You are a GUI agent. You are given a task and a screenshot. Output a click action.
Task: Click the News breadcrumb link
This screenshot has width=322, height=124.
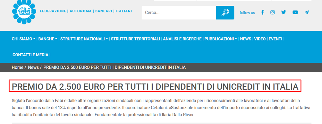(33, 67)
